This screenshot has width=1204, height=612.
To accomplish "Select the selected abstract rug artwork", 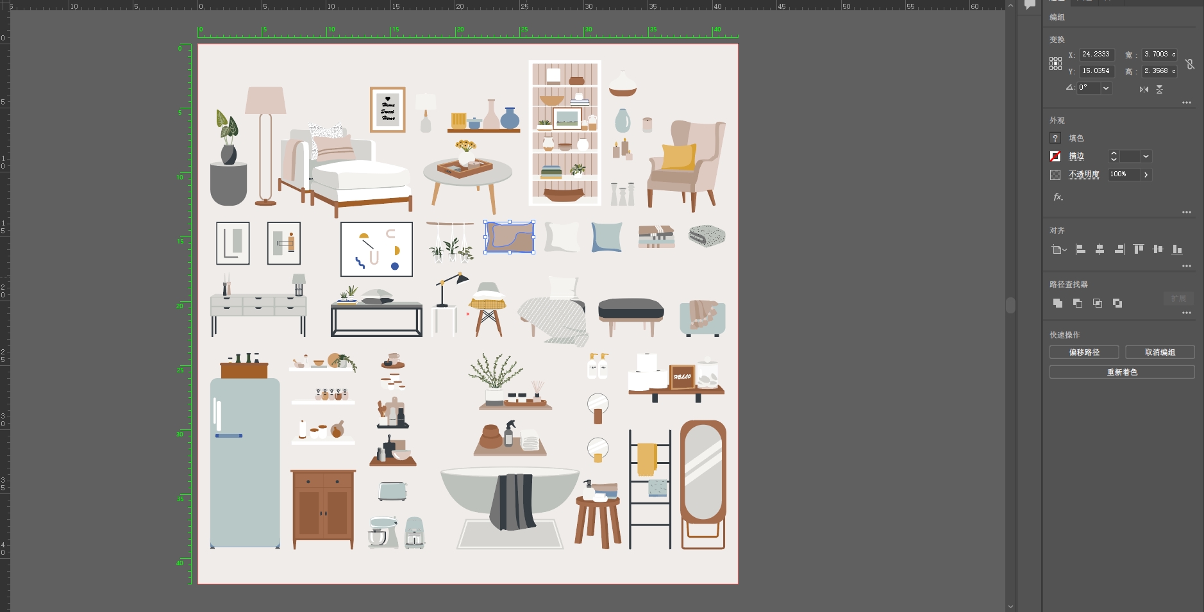I will [x=510, y=237].
